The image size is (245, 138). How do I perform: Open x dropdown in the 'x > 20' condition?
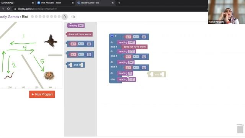click(128, 37)
